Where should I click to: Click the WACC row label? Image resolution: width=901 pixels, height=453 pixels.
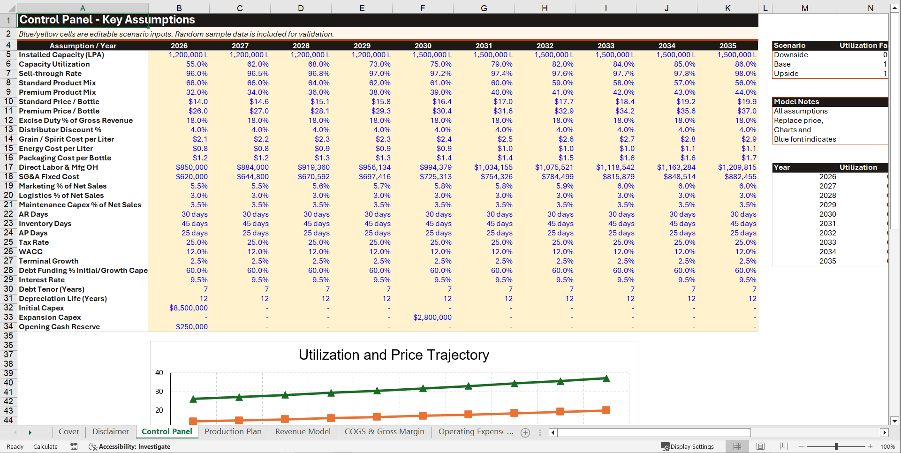click(83, 252)
